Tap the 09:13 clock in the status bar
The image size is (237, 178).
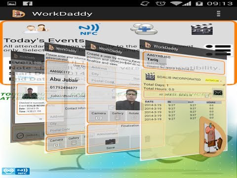tap(220, 3)
